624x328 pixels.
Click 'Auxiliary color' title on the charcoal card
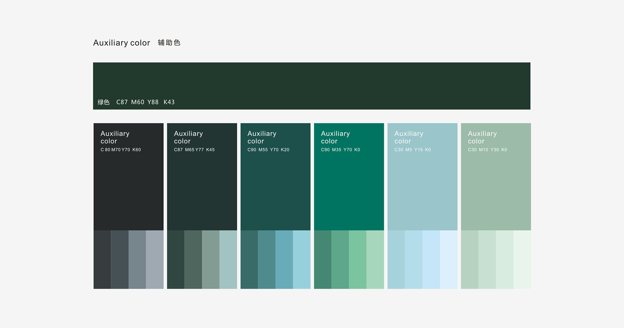[x=115, y=137]
